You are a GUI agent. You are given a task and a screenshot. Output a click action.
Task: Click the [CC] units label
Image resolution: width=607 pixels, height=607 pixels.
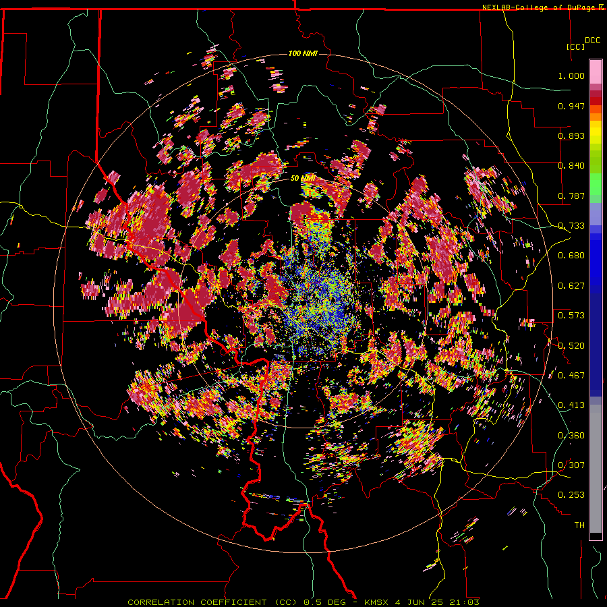point(575,47)
